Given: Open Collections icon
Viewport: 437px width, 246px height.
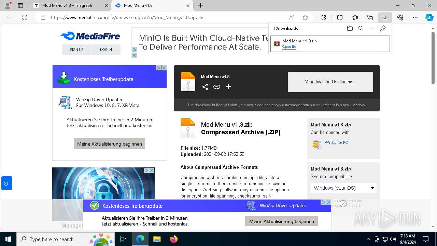Looking at the screenshot, I should point(370,17).
